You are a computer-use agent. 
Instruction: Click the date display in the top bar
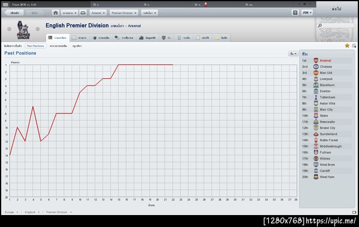click(x=24, y=5)
